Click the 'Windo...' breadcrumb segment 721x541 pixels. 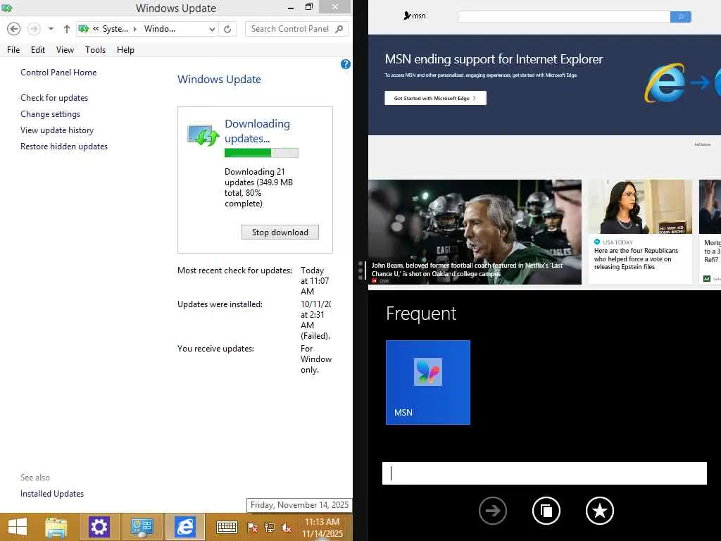click(160, 29)
